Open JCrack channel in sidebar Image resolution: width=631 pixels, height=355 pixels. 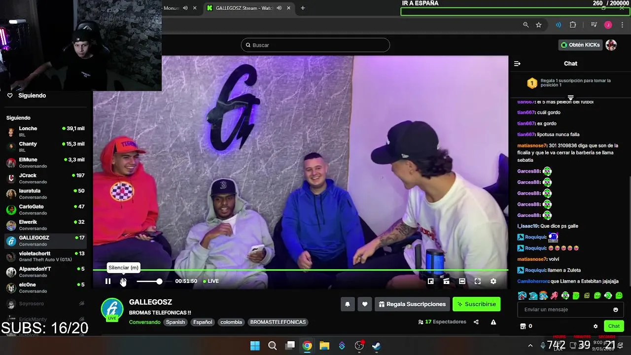(x=46, y=178)
